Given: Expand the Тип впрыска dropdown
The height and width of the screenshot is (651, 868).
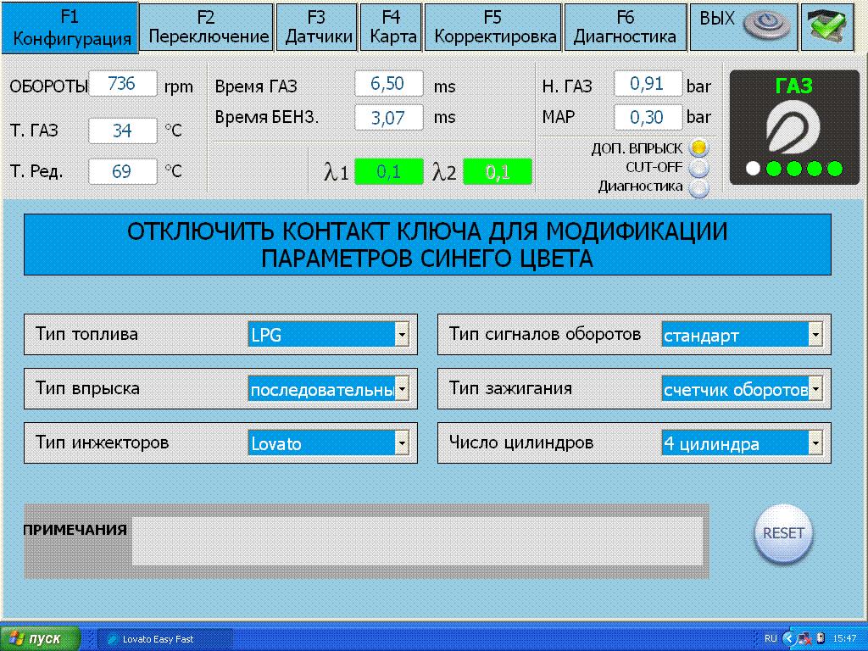Looking at the screenshot, I should pos(403,388).
